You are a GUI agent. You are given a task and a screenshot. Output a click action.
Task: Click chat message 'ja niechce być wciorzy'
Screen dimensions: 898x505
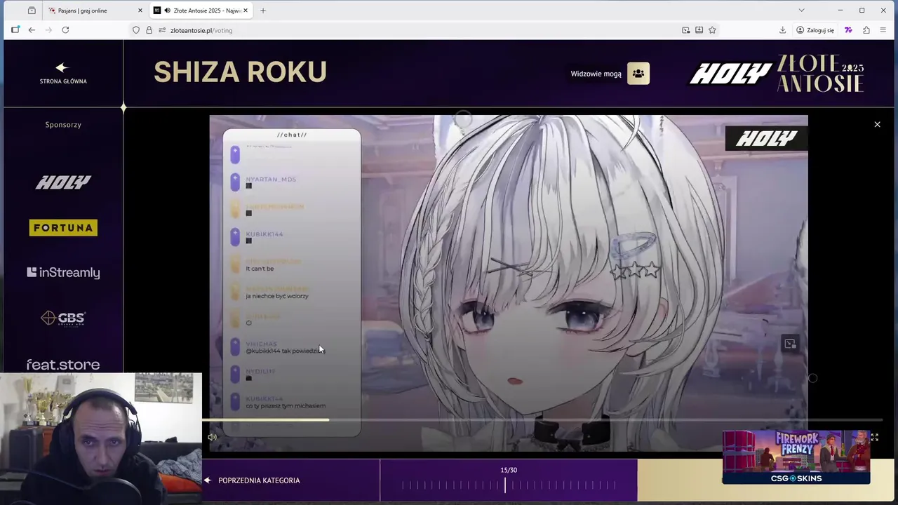click(277, 296)
